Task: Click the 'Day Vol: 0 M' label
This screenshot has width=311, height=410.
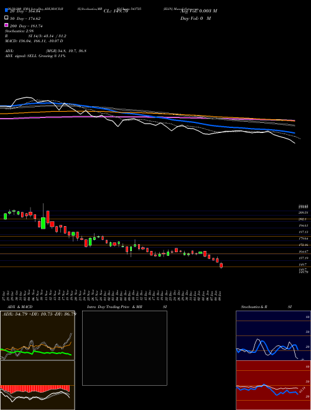Action: tap(195, 19)
